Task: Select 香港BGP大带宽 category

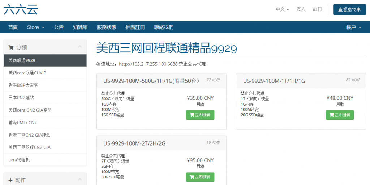Action: click(45, 85)
